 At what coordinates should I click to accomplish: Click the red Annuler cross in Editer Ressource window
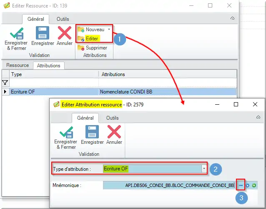[x=65, y=33]
